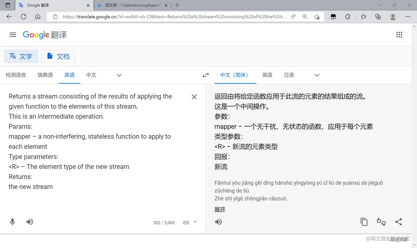The image size is (417, 248).
Task: Click the vertical page scrollbar
Action: [x=414, y=135]
